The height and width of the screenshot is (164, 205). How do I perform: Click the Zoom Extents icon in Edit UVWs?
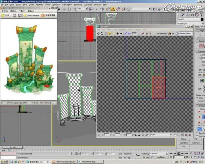[186, 135]
